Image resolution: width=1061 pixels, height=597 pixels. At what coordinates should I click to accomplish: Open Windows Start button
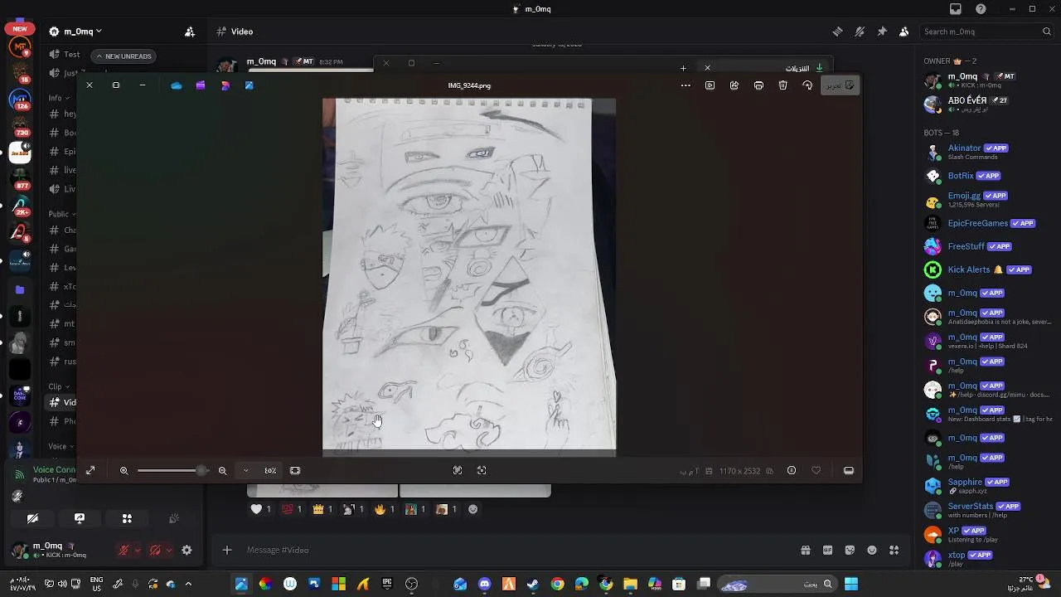(x=851, y=585)
